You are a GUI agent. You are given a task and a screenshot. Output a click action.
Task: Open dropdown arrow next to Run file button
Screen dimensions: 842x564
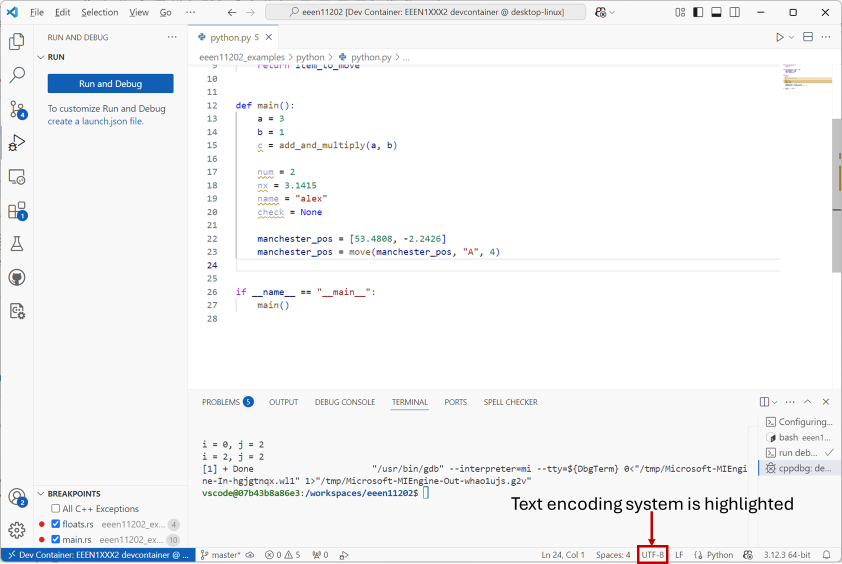coord(791,37)
